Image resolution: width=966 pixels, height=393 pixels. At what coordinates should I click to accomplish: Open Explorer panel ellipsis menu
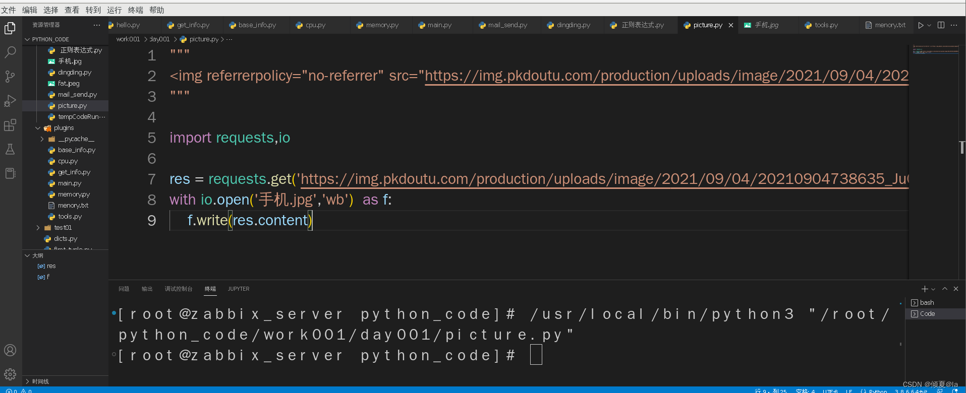tap(97, 25)
